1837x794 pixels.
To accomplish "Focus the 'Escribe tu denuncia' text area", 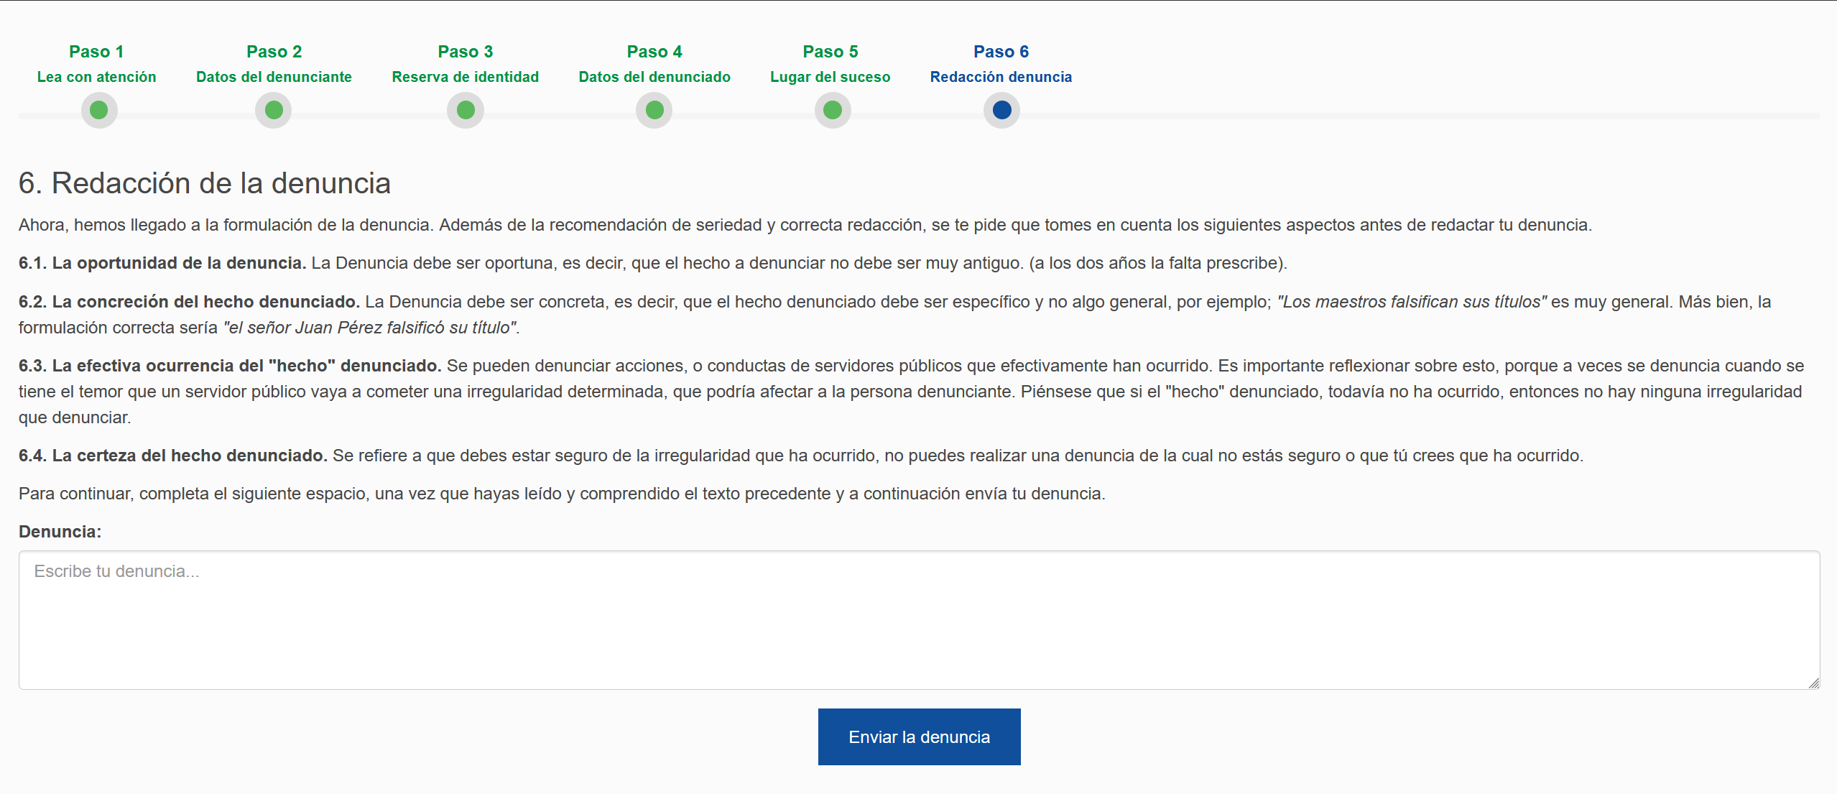I will point(918,619).
